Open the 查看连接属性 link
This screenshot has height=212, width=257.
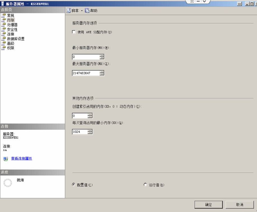22,158
